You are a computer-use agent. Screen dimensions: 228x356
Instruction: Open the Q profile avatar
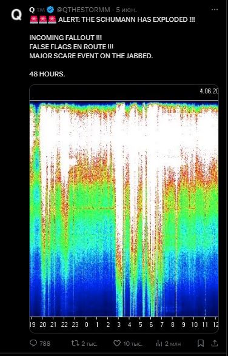pos(16,15)
